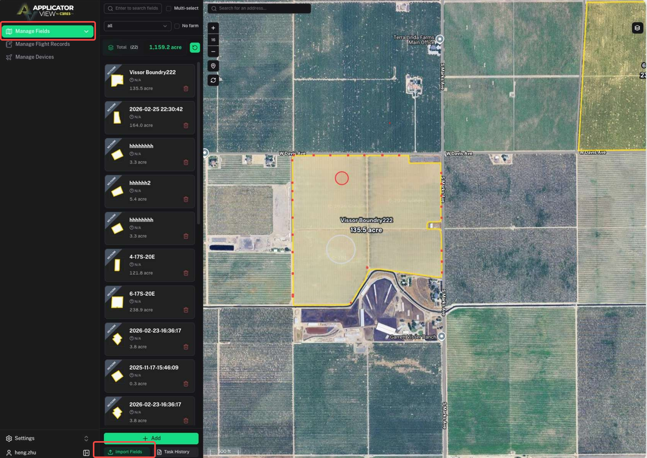This screenshot has width=647, height=458.
Task: Click the green Add button
Action: click(151, 438)
